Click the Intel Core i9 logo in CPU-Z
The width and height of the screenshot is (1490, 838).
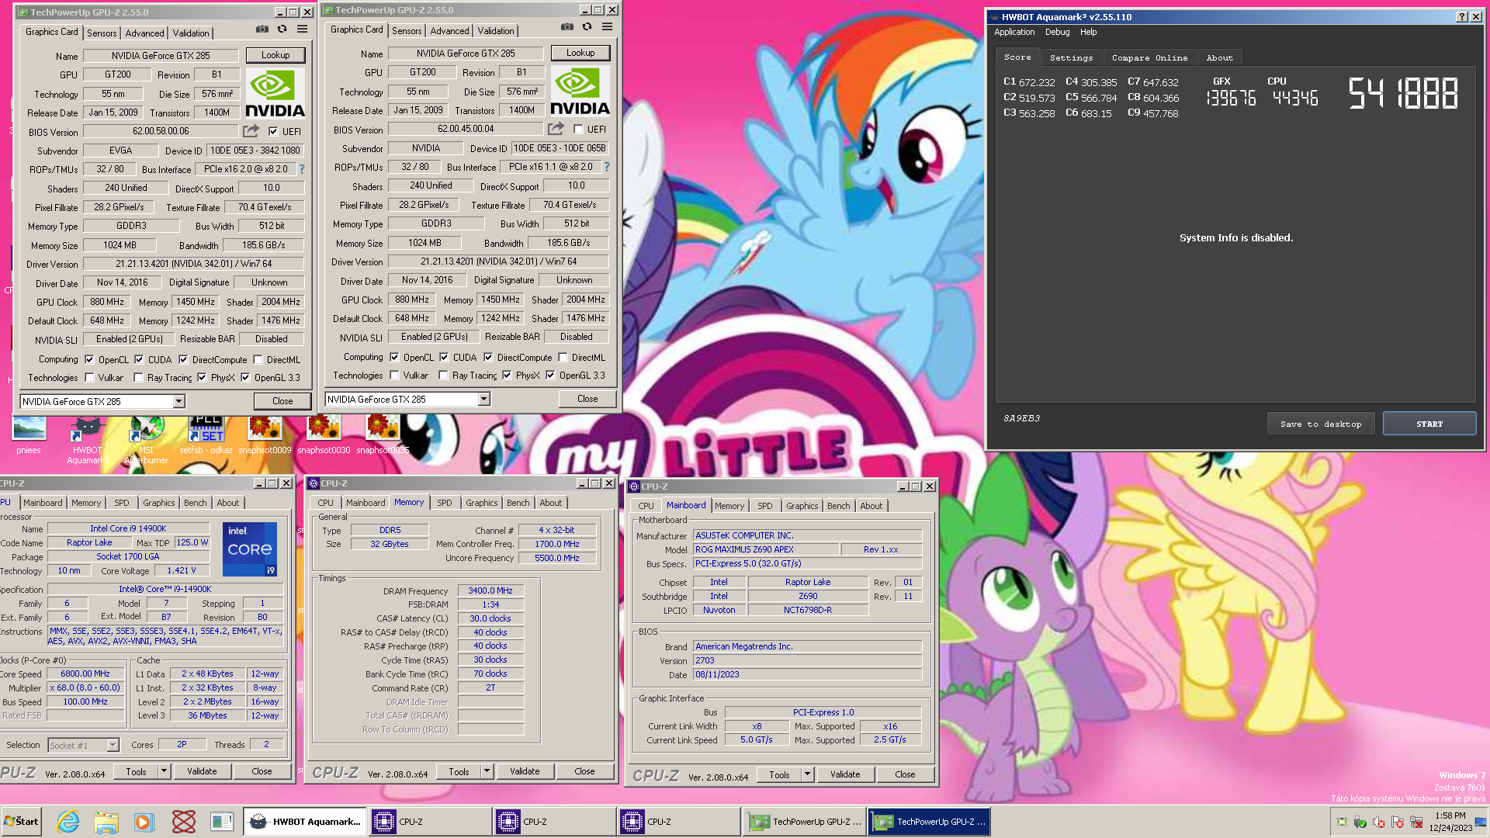pyautogui.click(x=250, y=549)
